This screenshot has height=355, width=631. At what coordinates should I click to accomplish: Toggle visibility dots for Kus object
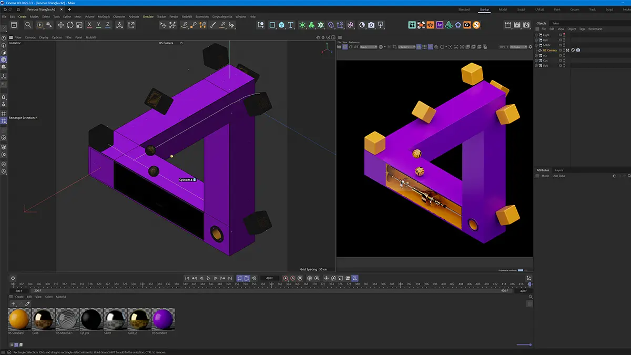(565, 60)
